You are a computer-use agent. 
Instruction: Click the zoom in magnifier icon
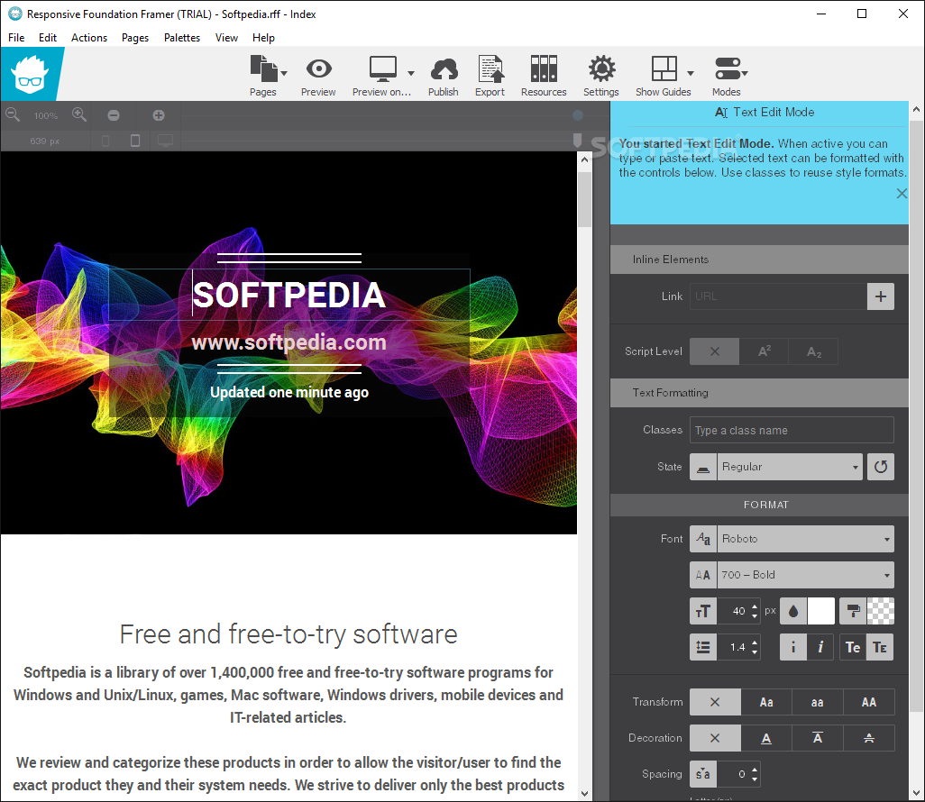pyautogui.click(x=79, y=114)
